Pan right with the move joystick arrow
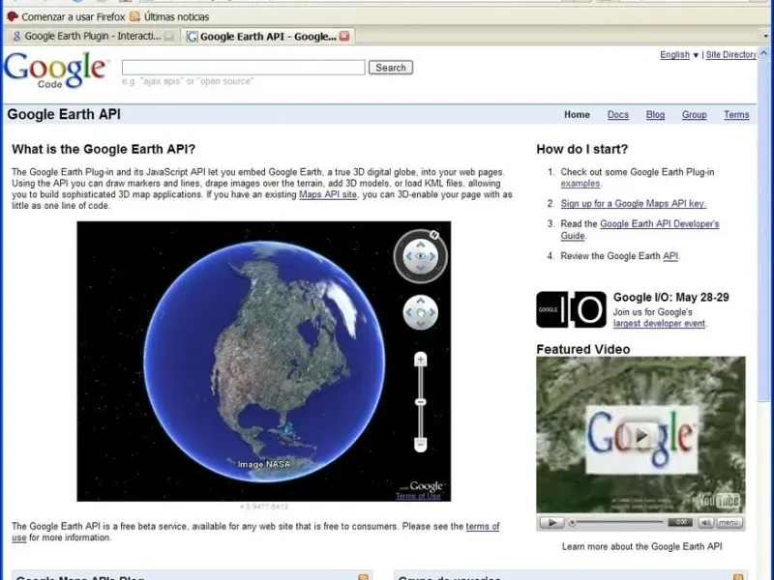Screen dimensions: 774x580 [432, 312]
